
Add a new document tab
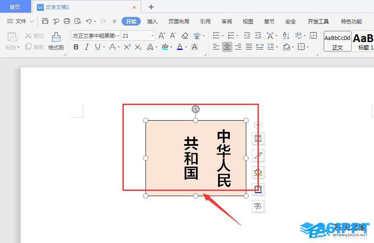[x=151, y=7]
